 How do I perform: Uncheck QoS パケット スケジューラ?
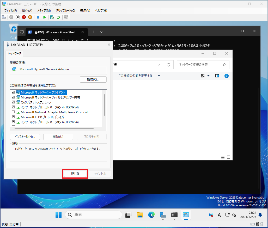coord(13,102)
